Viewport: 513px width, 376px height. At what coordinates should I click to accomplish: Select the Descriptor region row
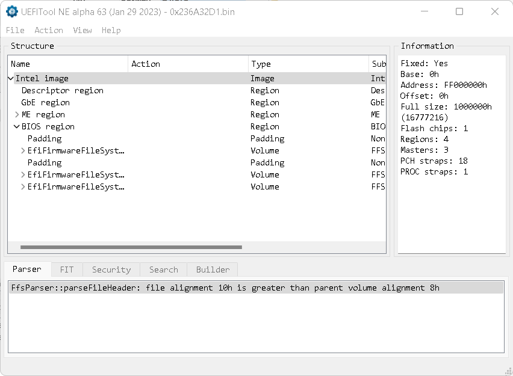(62, 90)
